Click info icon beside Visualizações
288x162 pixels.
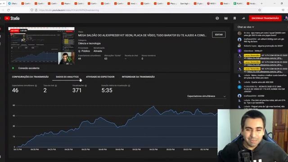click(86, 85)
